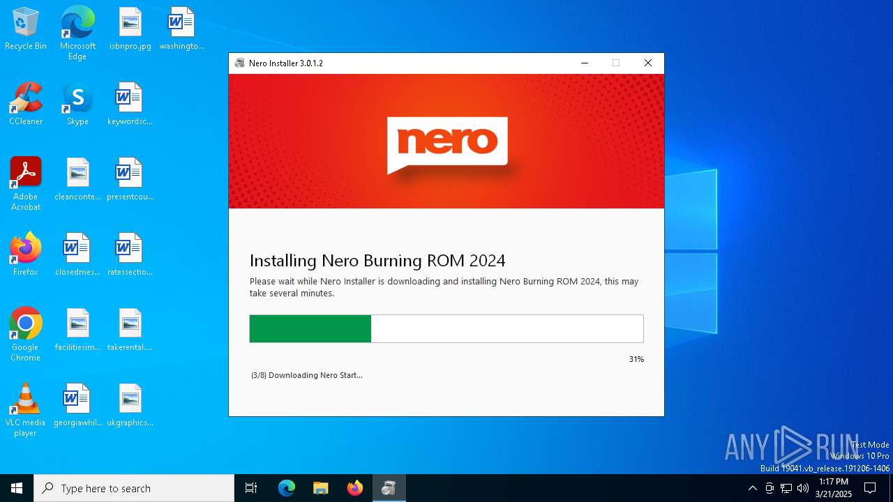The height and width of the screenshot is (502, 893).
Task: Show hidden system tray icons chevron
Action: 752,488
